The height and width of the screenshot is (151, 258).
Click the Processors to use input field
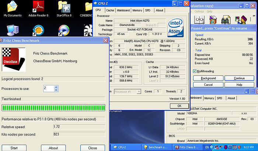[49, 88]
